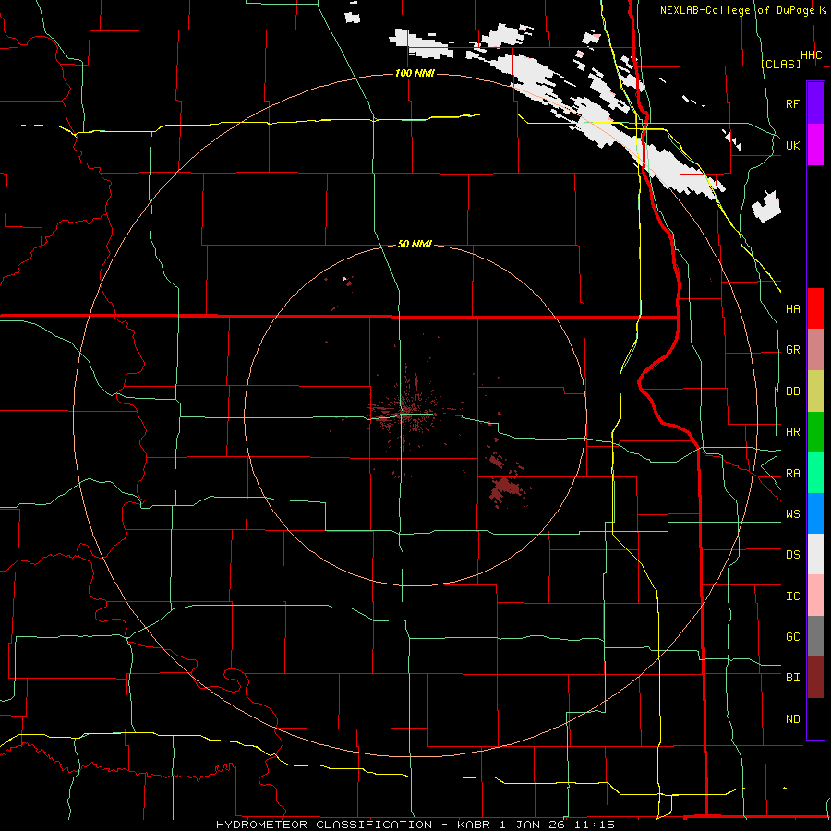This screenshot has width=831, height=831.
Task: Click the GR legend label
Action: (793, 350)
